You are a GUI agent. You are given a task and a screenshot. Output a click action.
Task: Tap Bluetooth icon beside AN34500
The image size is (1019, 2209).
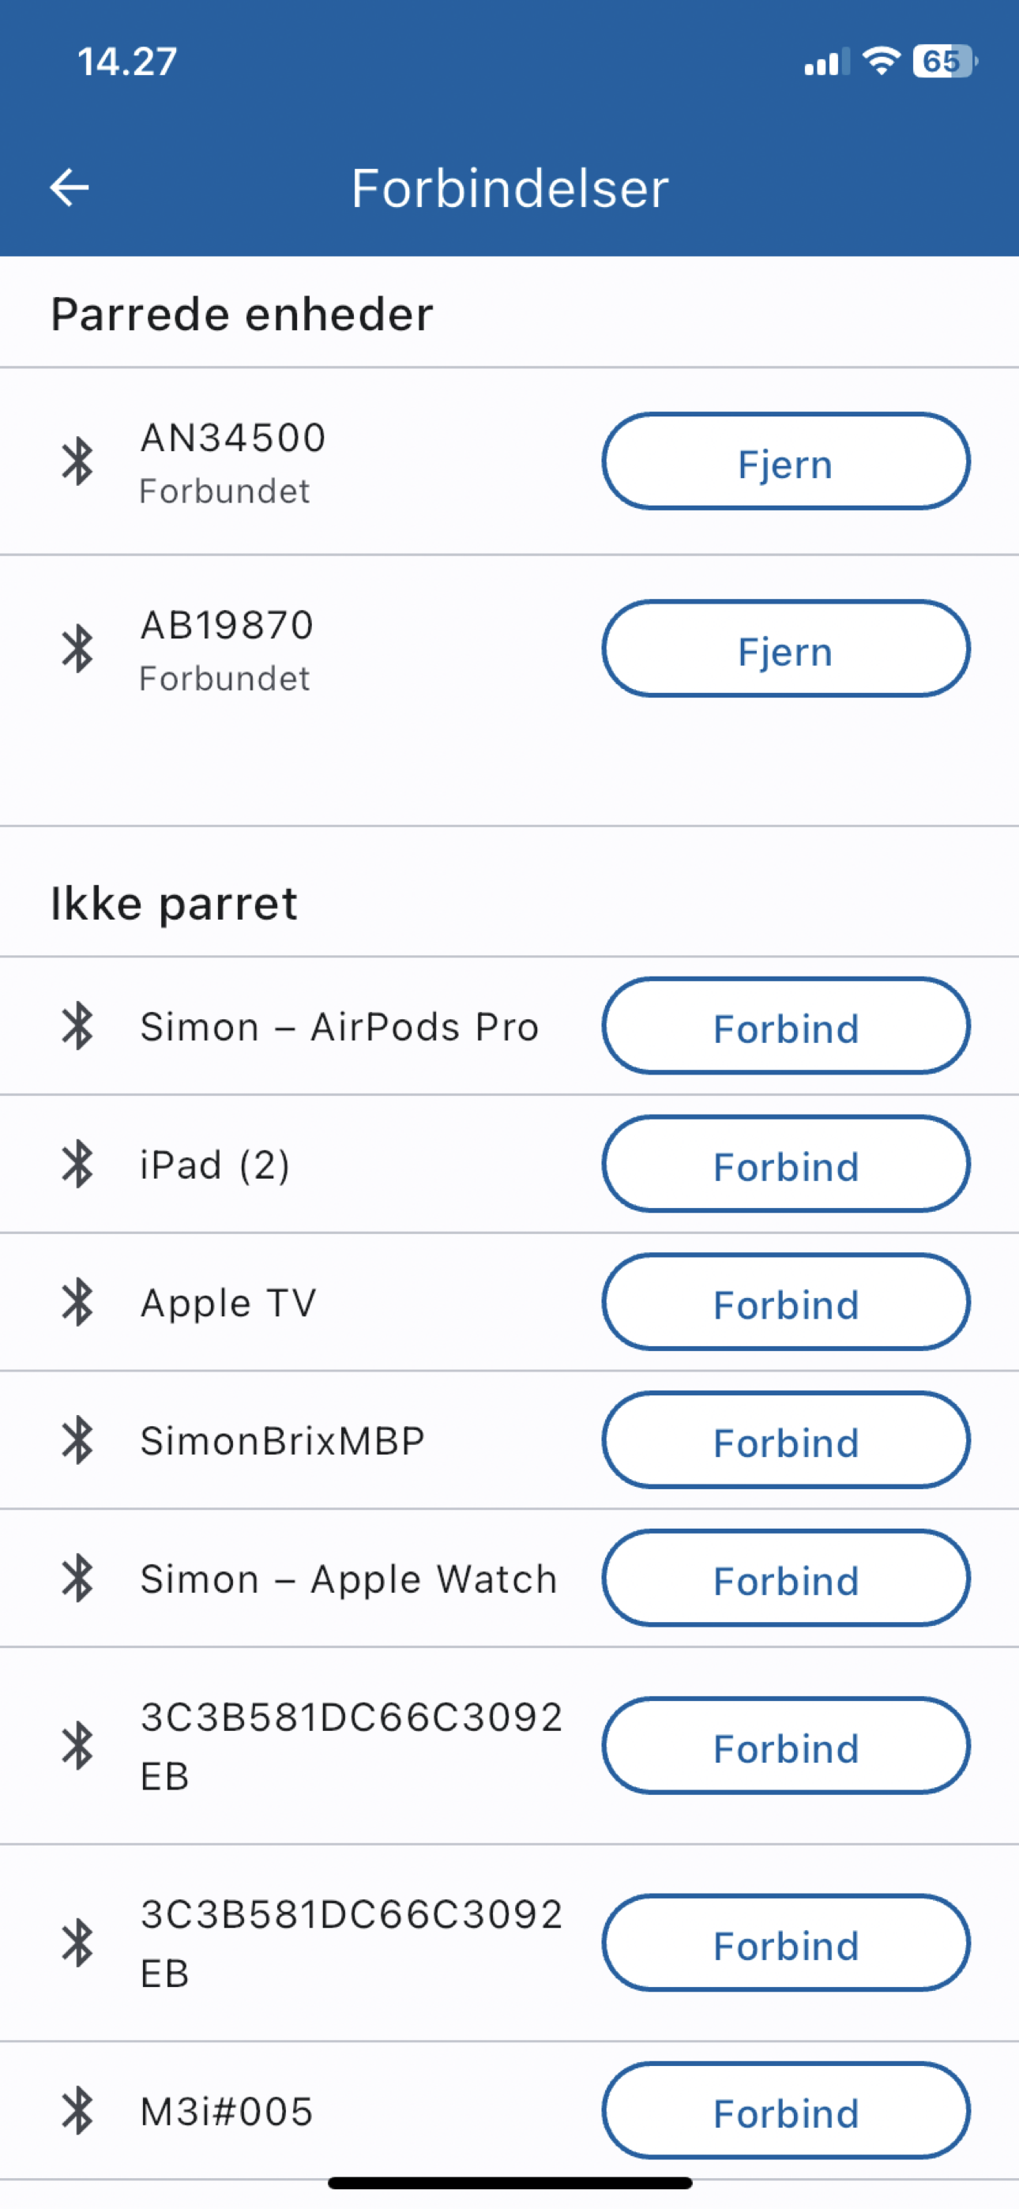pos(77,461)
